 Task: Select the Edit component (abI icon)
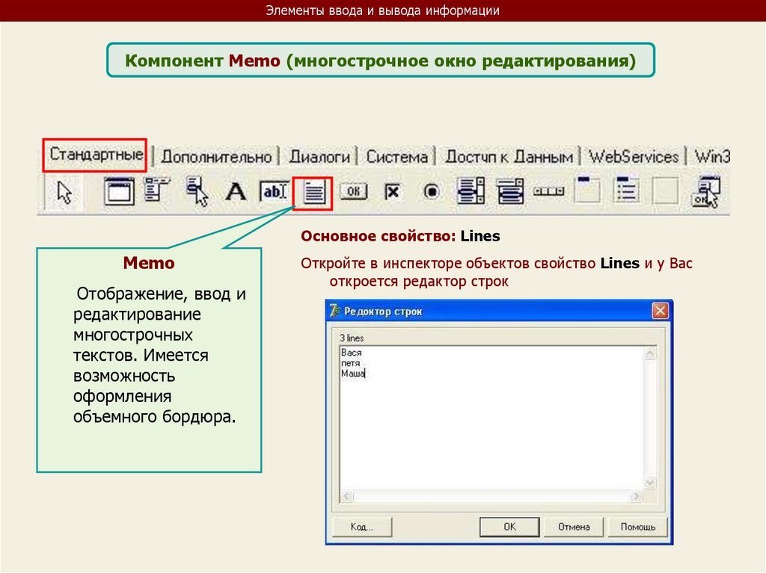(274, 191)
